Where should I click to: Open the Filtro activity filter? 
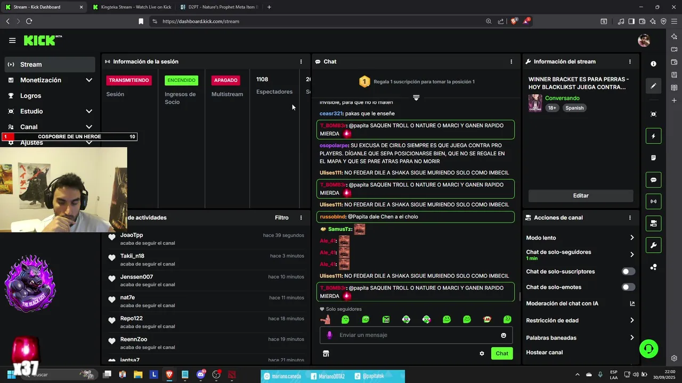click(282, 218)
